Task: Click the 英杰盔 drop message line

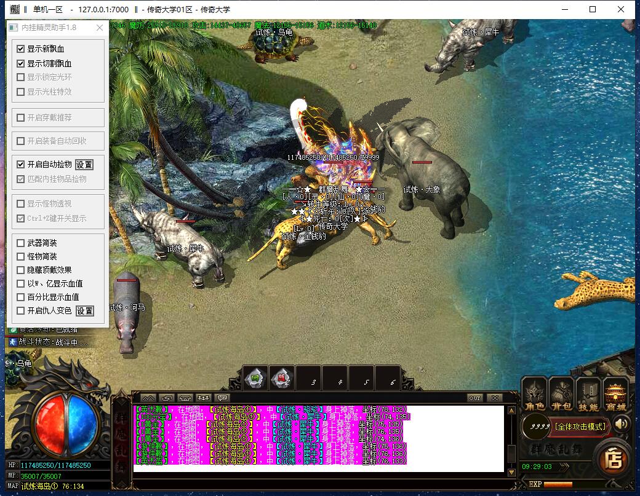Action: tap(270, 461)
